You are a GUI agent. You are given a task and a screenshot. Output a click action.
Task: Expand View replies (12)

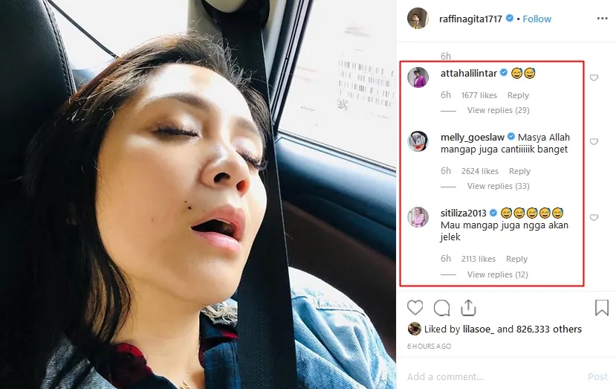coord(497,274)
